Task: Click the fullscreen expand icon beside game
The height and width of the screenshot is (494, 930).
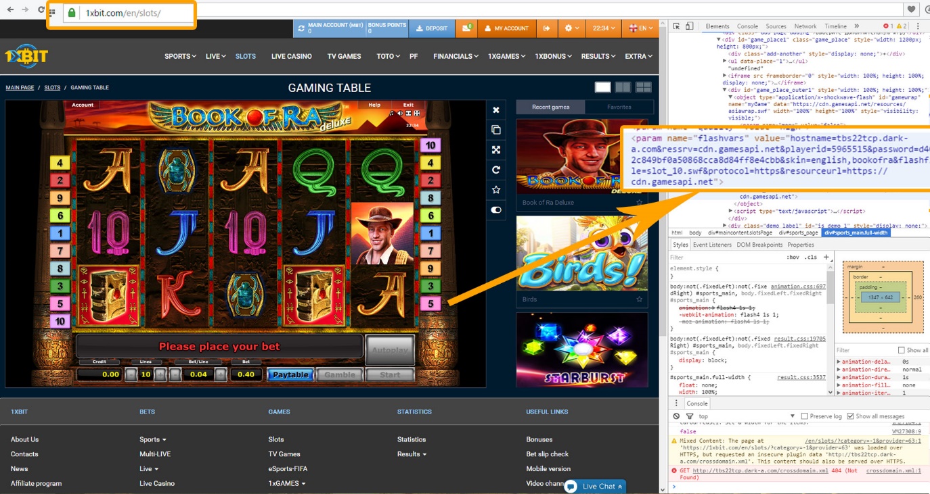Action: coord(495,150)
